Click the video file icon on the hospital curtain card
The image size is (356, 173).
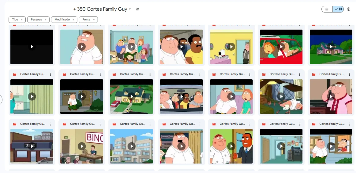point(15,74)
